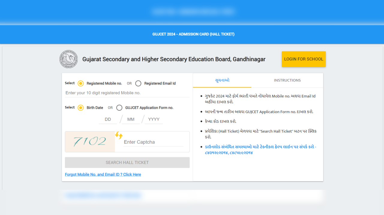This screenshot has height=215, width=384.
Task: Open the સૂચનાઓ tab
Action: pos(222,80)
